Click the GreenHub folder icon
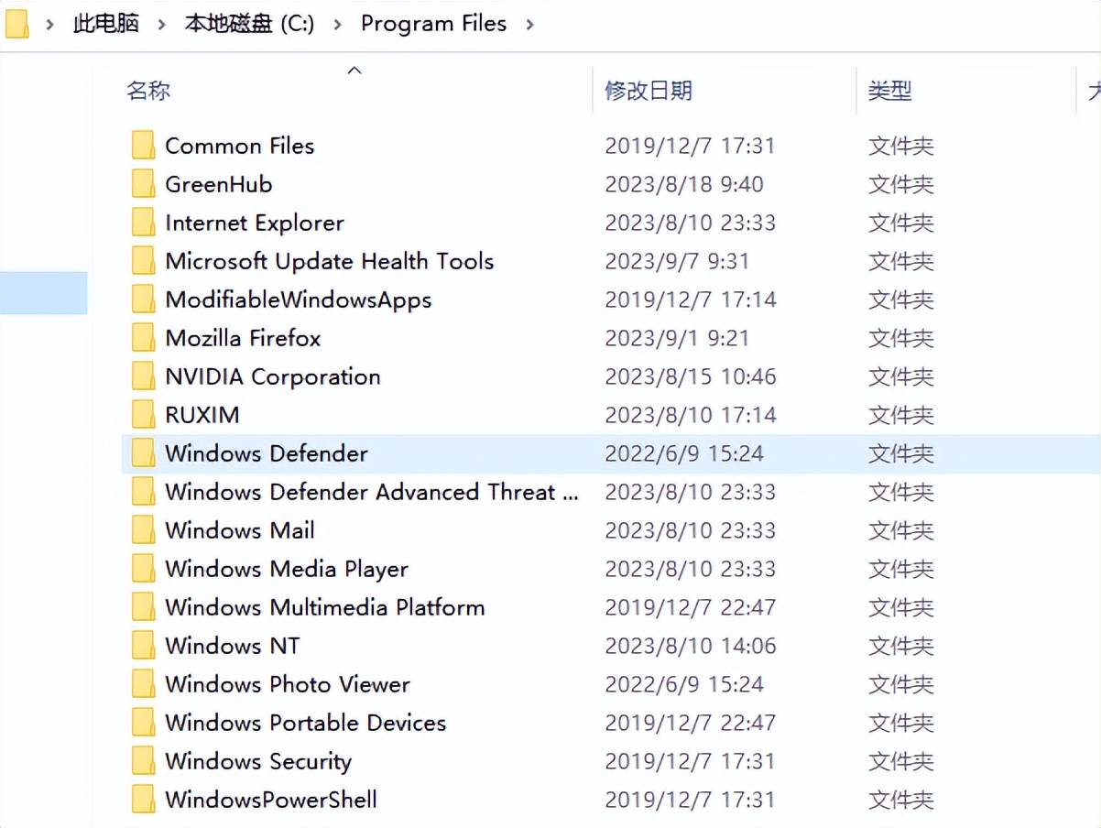This screenshot has width=1101, height=828. tap(143, 184)
